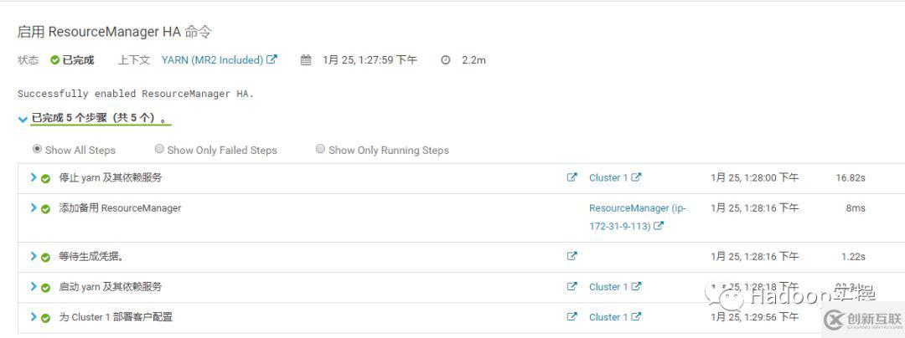This screenshot has width=905, height=338.
Task: Open external link icon after ResourceManager (ip-172-31-9-113)
Action: tap(659, 226)
